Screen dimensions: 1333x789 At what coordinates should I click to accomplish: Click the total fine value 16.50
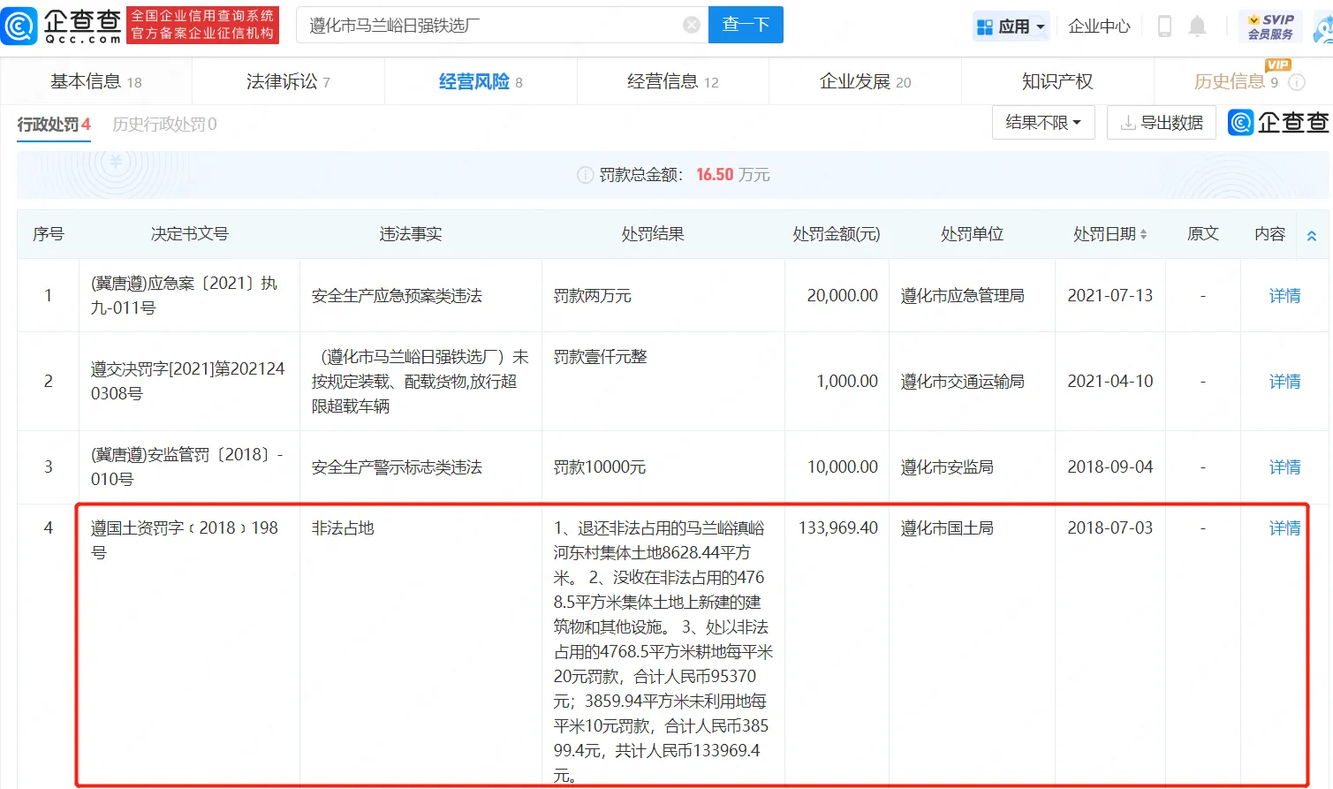click(715, 175)
